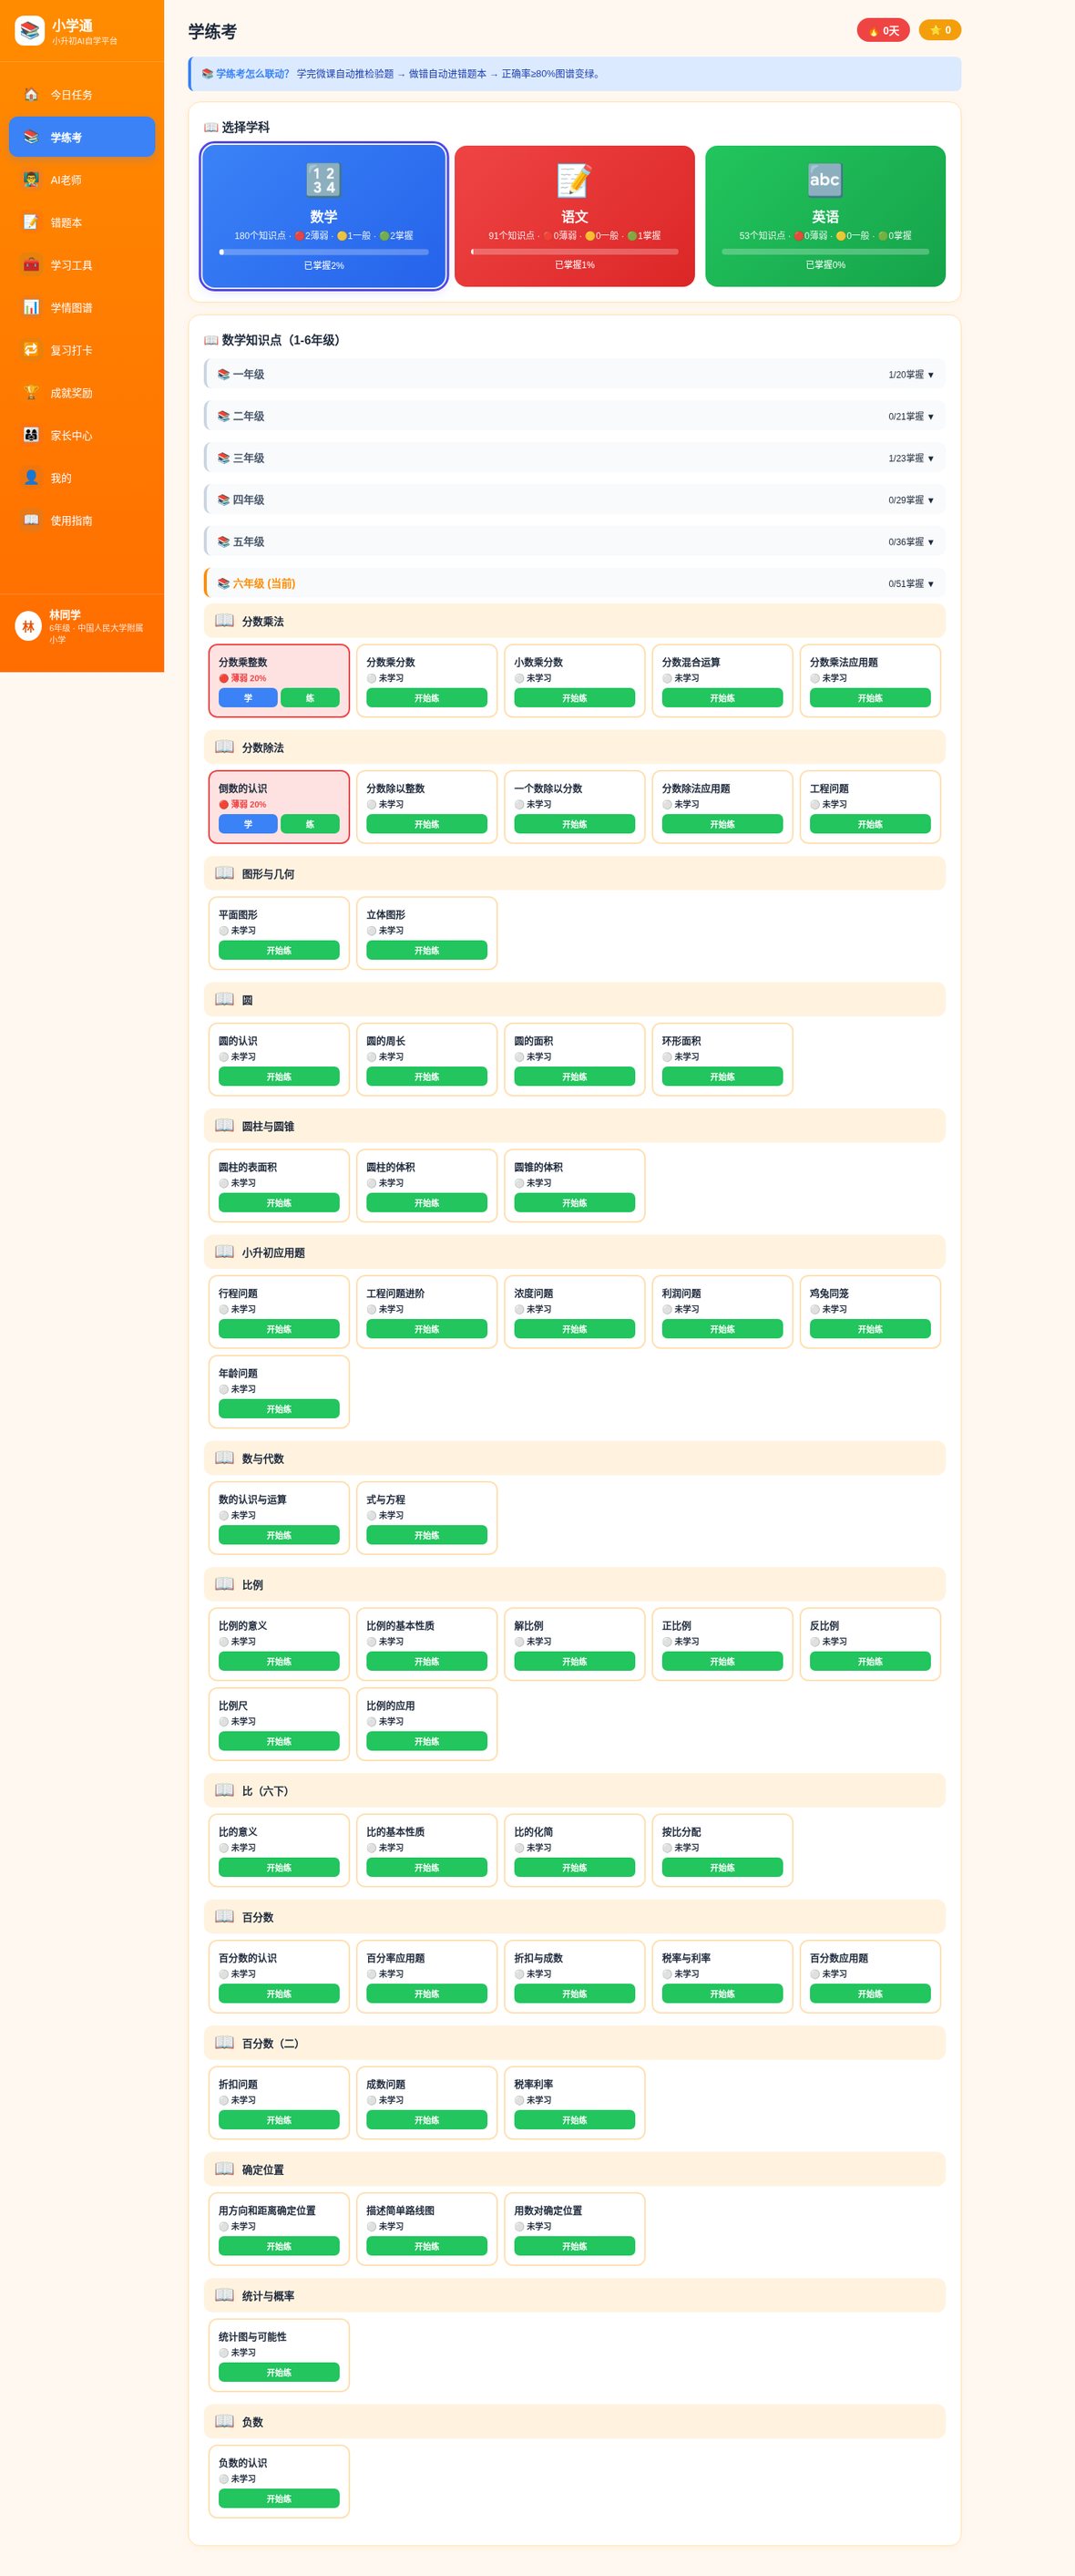Click the trophy icon beside 成就奖励

31,393
